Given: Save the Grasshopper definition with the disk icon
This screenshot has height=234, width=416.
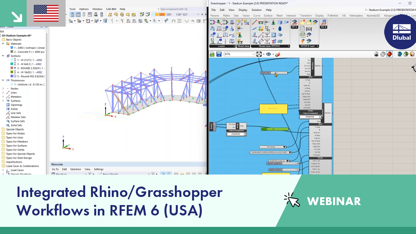Looking at the screenshot, I should tap(219, 54).
